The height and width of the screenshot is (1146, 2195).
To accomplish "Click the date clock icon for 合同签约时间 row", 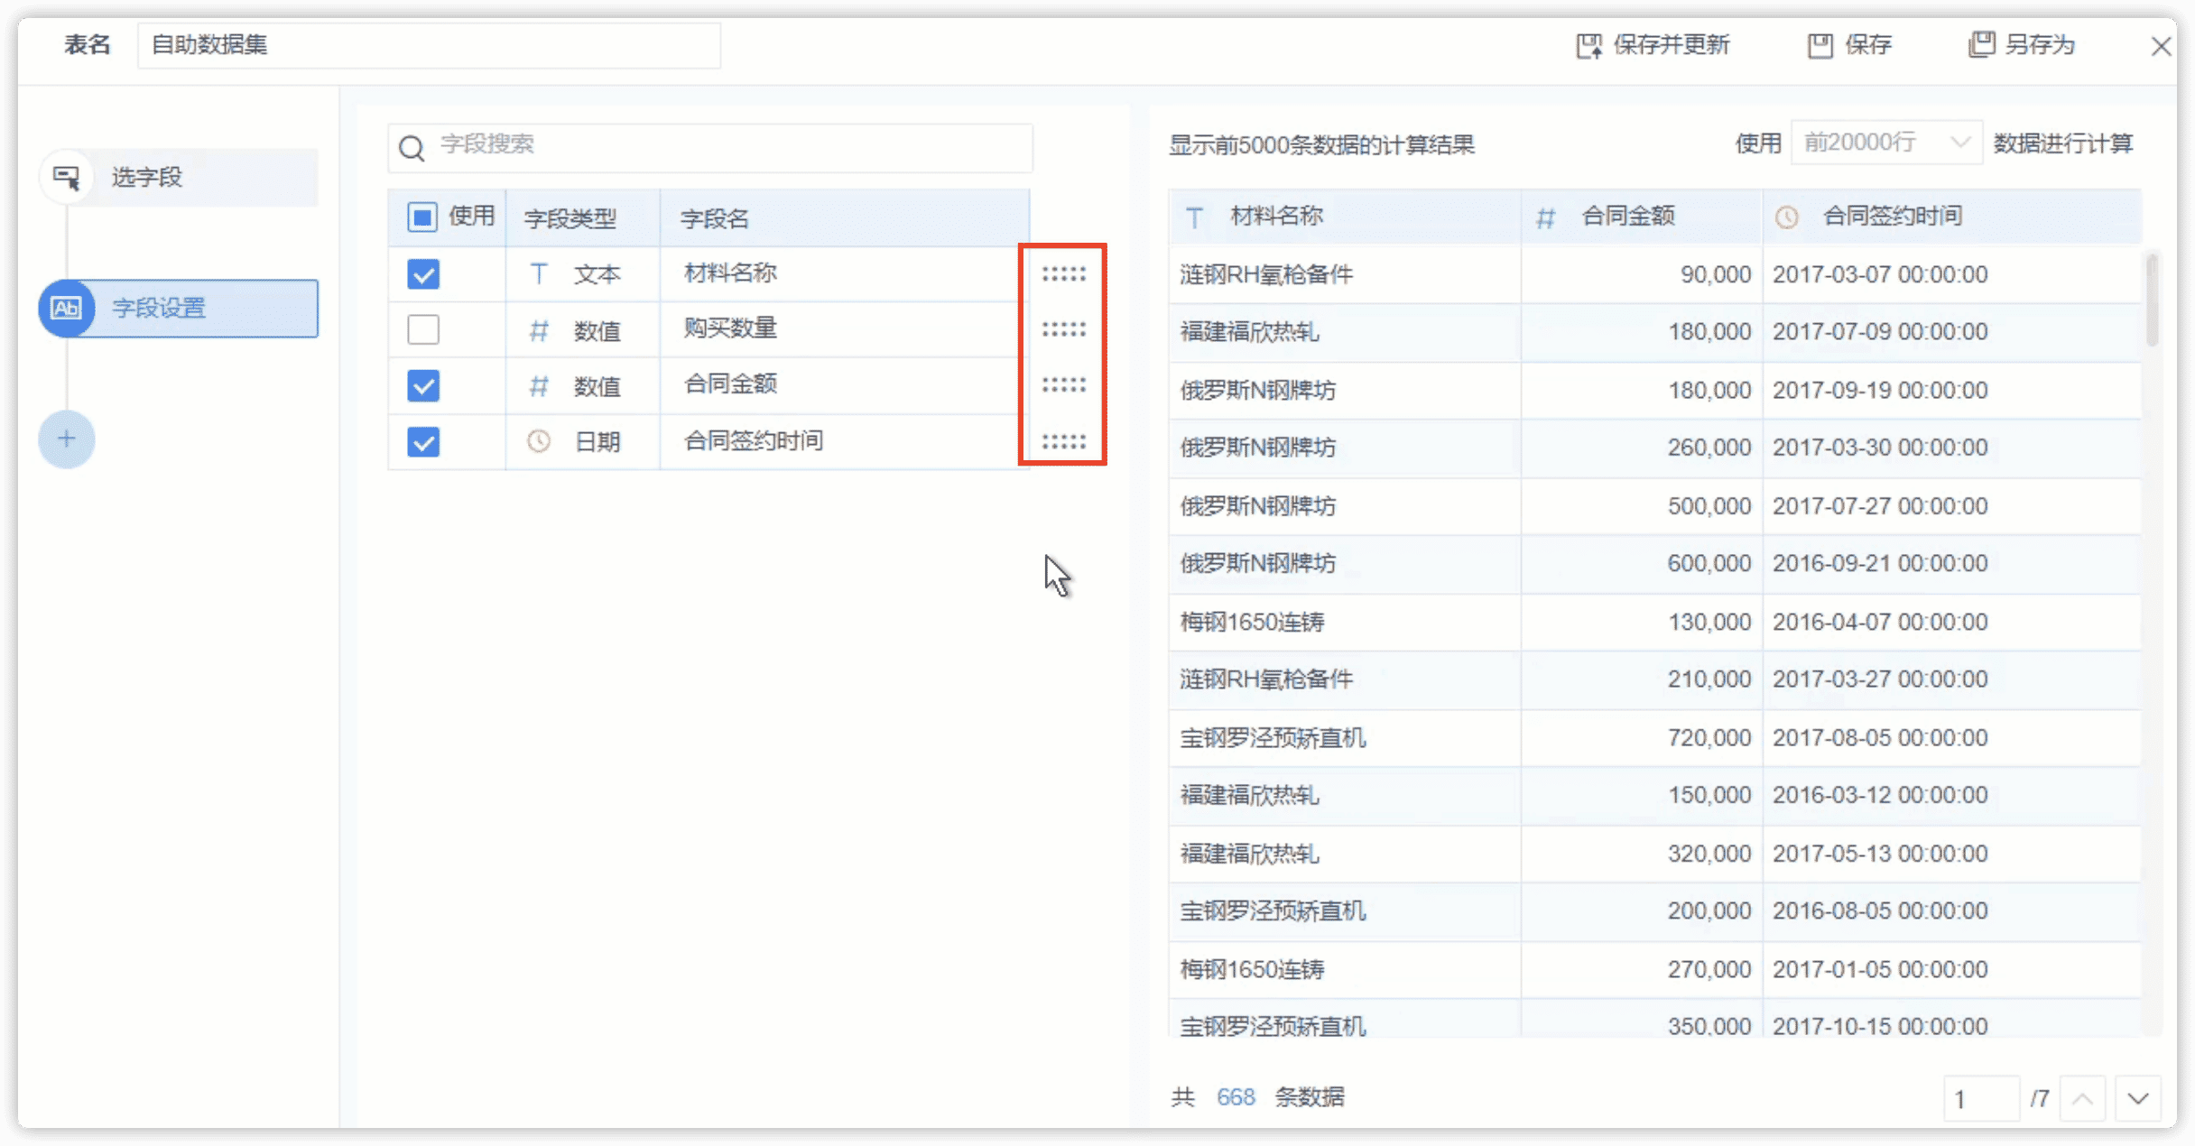I will coord(539,441).
